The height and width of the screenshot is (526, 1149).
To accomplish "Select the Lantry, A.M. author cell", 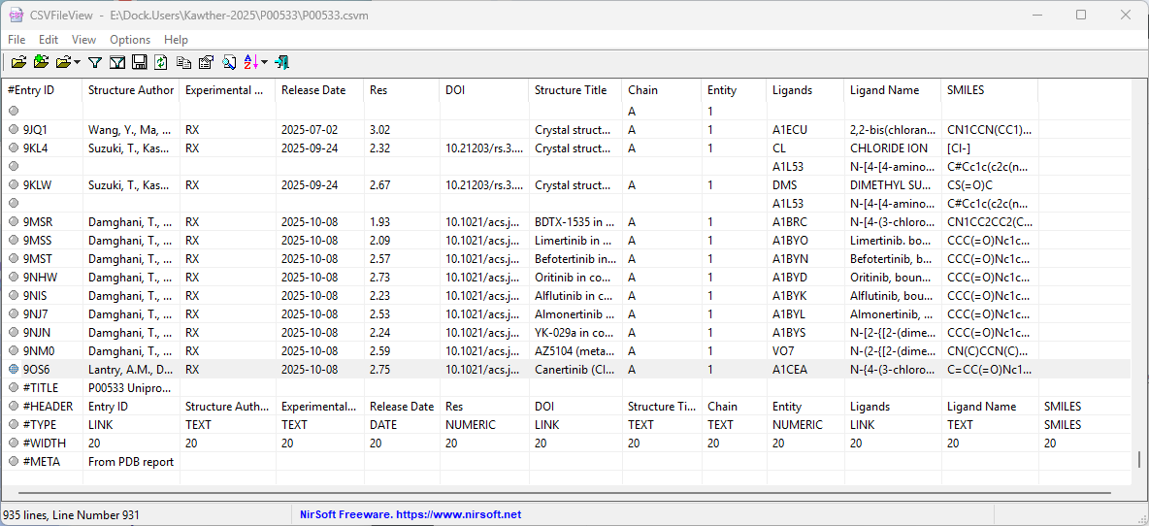I will pos(131,369).
